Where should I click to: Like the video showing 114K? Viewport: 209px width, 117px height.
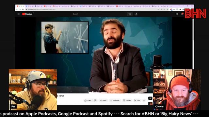pos(88,100)
